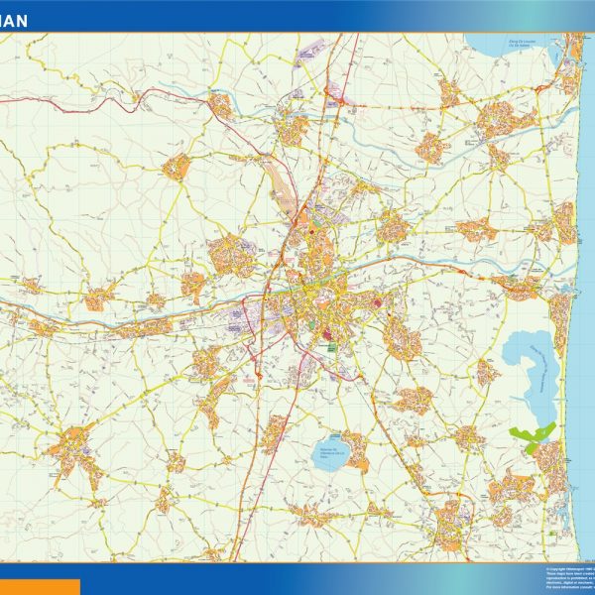Click the green park area beside the lagoon

click(x=533, y=436)
